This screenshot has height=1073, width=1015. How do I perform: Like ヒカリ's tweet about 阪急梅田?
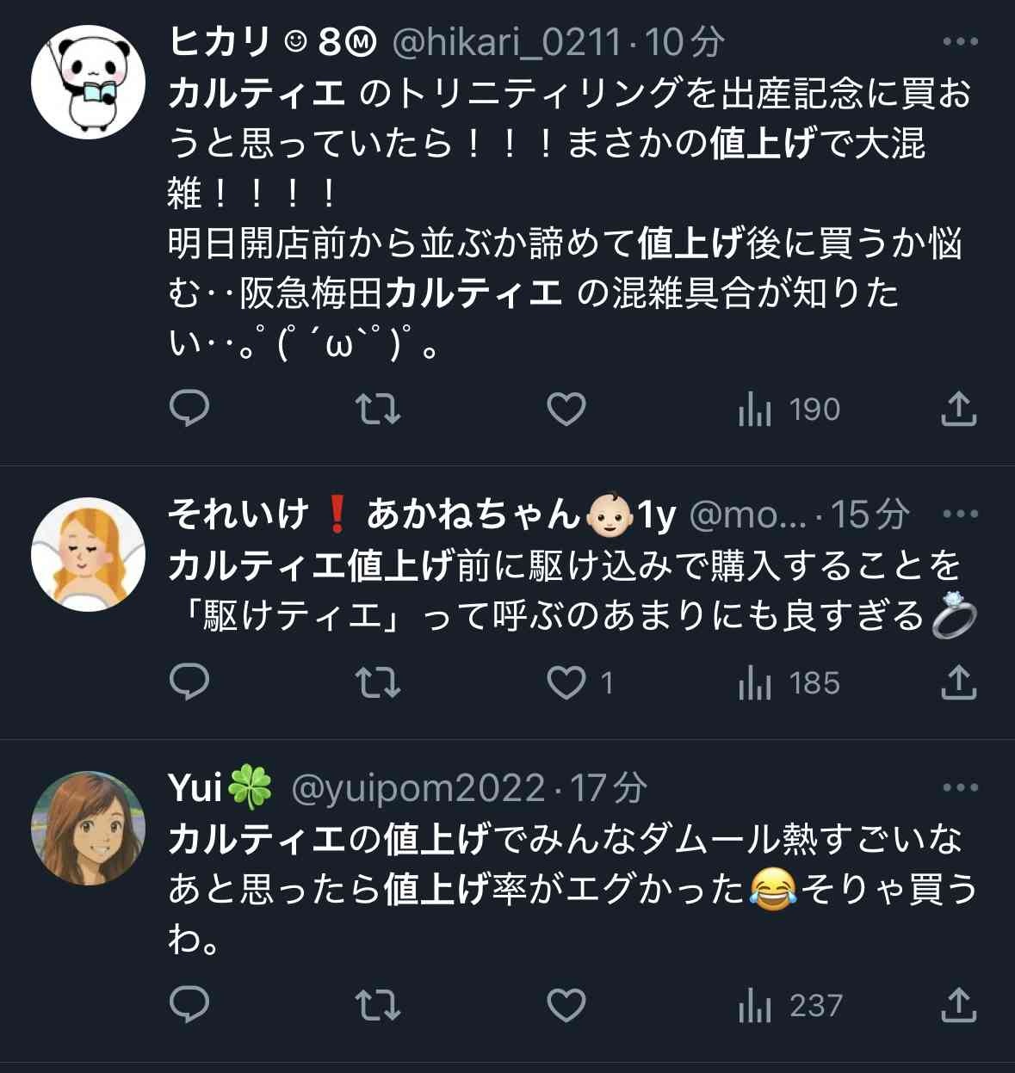[566, 409]
